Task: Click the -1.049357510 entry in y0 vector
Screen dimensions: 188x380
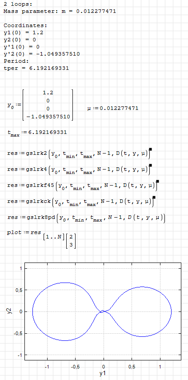Action: pos(48,117)
